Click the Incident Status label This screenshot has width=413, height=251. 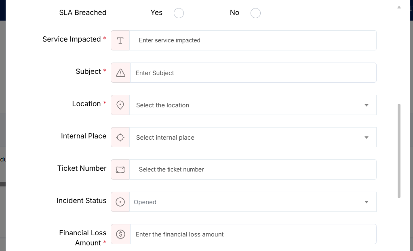point(82,201)
